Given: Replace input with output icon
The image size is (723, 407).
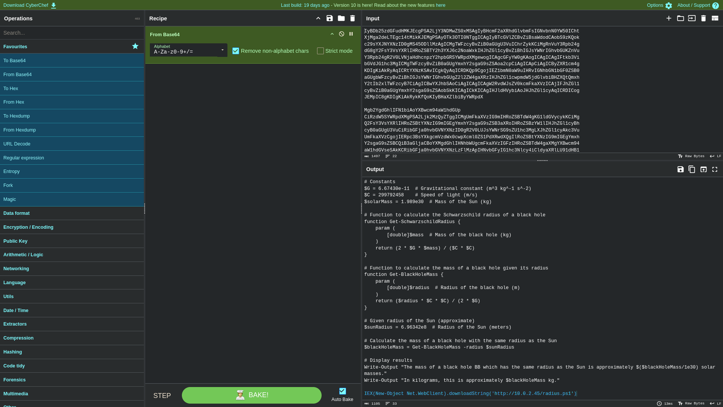Looking at the screenshot, I should coord(703,170).
